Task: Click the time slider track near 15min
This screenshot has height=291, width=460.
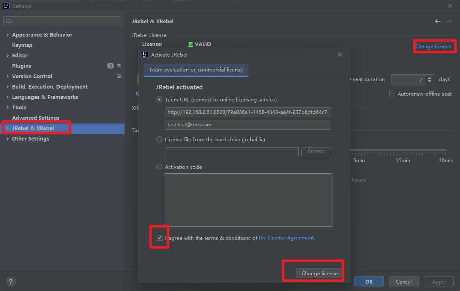Action: (x=403, y=150)
